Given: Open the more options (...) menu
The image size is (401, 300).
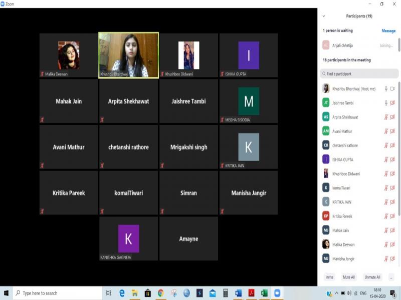Looking at the screenshot, I should pyautogui.click(x=391, y=277).
